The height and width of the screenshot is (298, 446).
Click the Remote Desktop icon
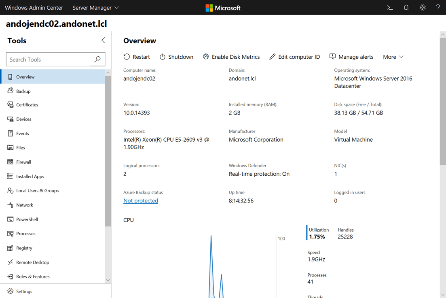click(x=10, y=262)
